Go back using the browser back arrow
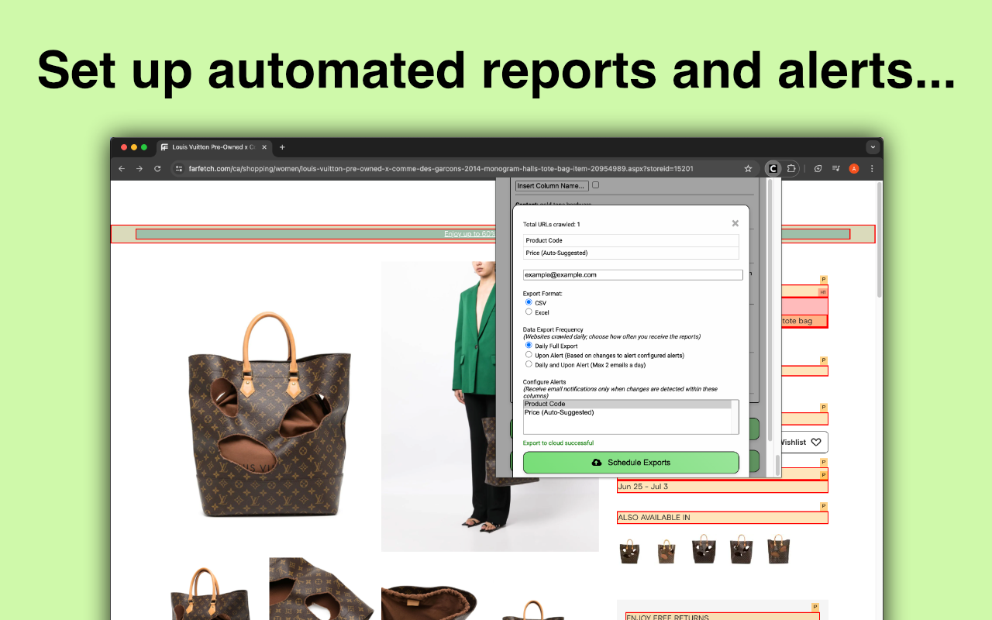The width and height of the screenshot is (992, 620). click(x=122, y=168)
